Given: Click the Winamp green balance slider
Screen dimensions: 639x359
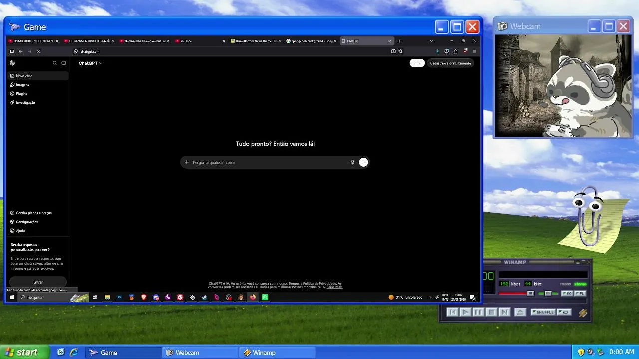Looking at the screenshot, I should [x=548, y=294].
